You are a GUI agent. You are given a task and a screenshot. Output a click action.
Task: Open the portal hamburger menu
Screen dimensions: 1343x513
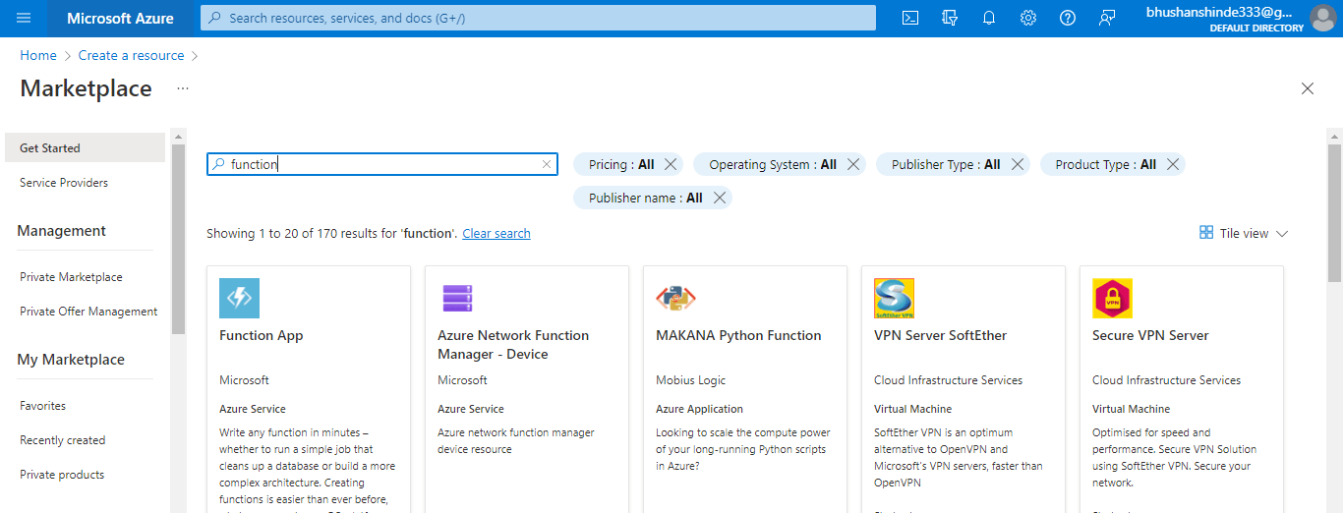tap(25, 18)
